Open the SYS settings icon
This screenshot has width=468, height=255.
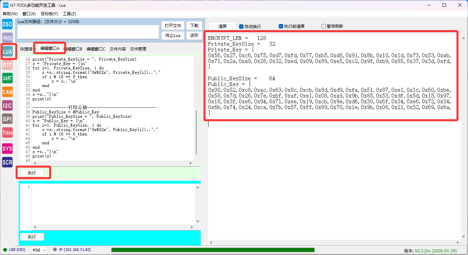coord(7,149)
